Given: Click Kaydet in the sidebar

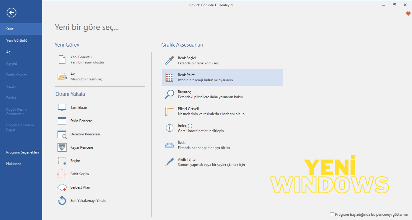Looking at the screenshot, I should click(x=21, y=63).
